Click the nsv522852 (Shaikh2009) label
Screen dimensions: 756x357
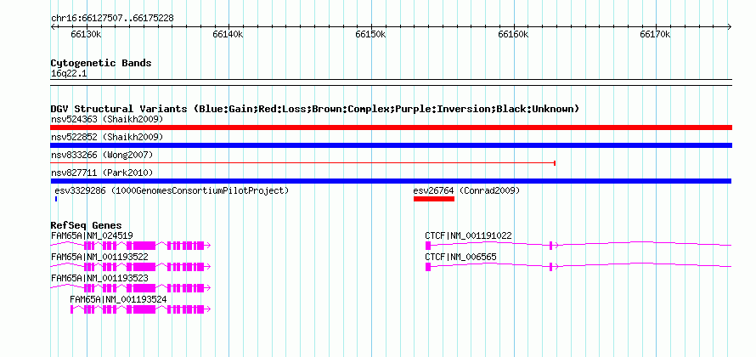(x=107, y=137)
